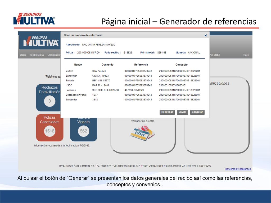The image size is (271, 203).
Task: Click HSBC concept 20005318700318623001
Action: 173,85
